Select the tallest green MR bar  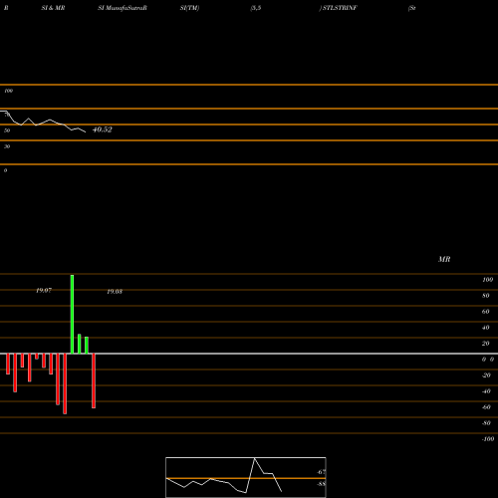(x=72, y=314)
